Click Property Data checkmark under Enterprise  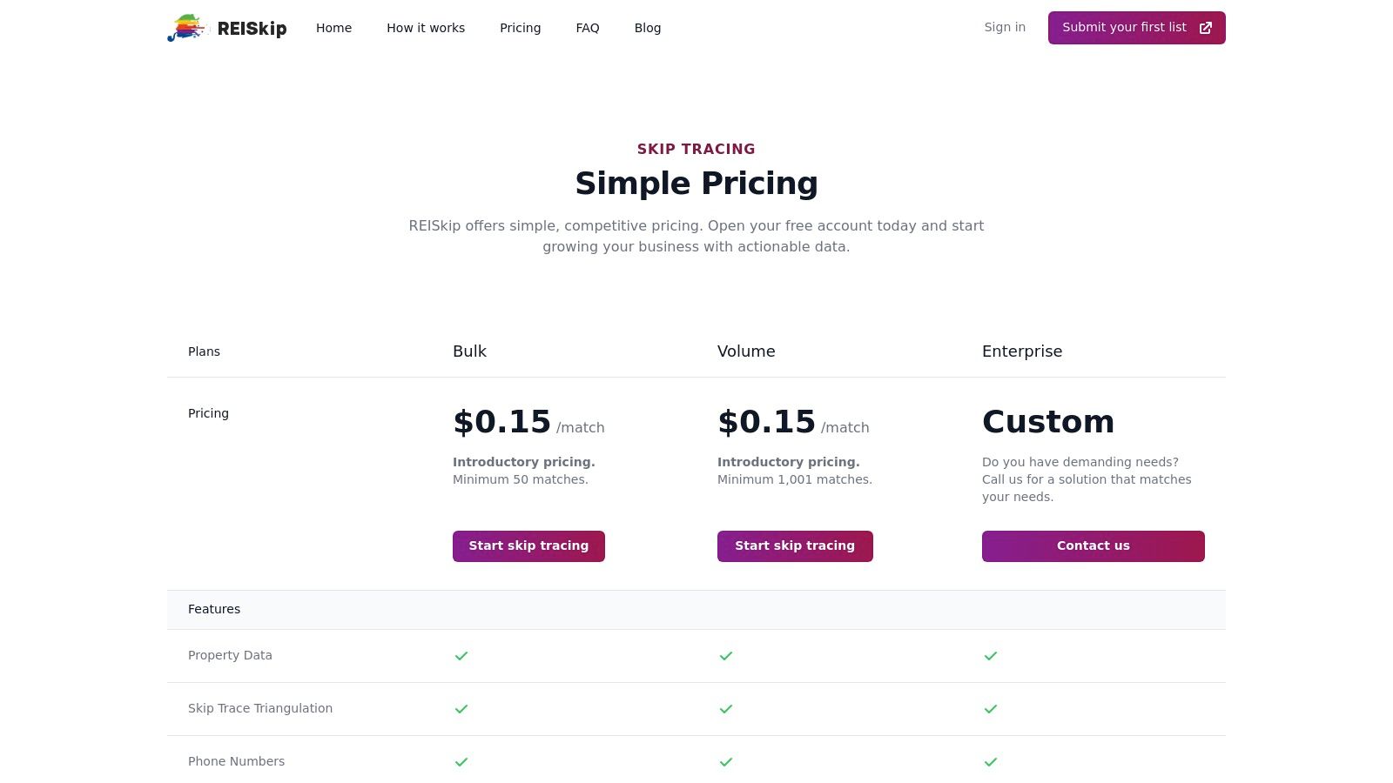(991, 656)
